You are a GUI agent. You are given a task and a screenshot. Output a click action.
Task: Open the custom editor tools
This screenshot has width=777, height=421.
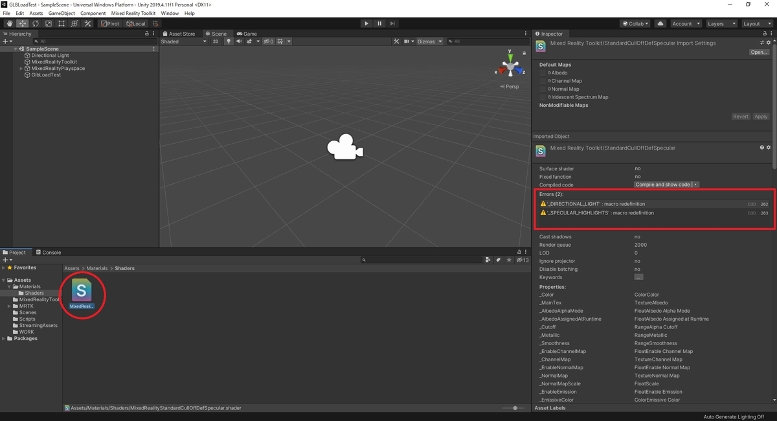coord(87,24)
